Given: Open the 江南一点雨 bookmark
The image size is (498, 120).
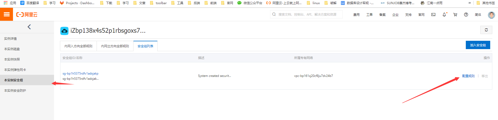Looking at the screenshot, I should 432,3.
